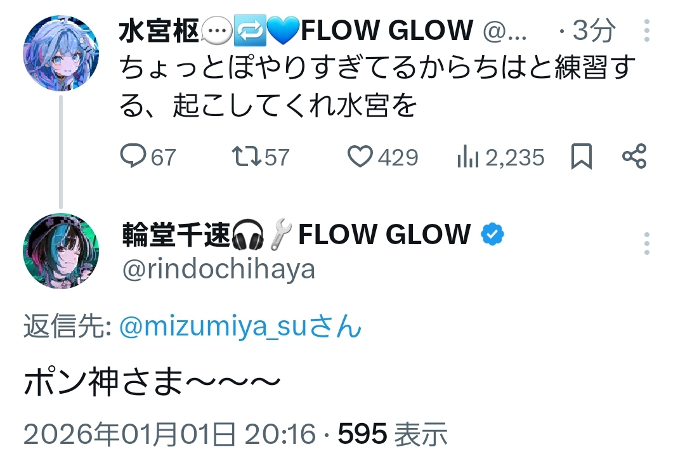
Task: Open more options for 水宮枢's tweet
Action: tap(646, 30)
